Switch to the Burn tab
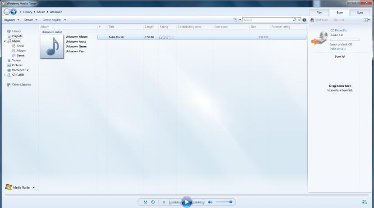Image resolution: width=374 pixels, height=208 pixels. point(340,13)
